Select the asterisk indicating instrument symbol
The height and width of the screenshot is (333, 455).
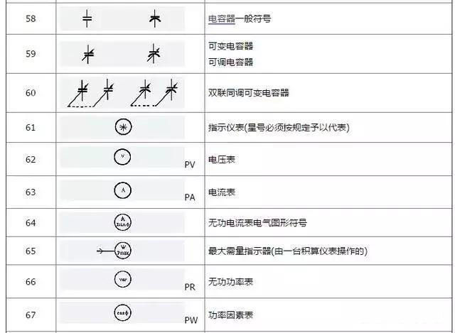point(122,127)
